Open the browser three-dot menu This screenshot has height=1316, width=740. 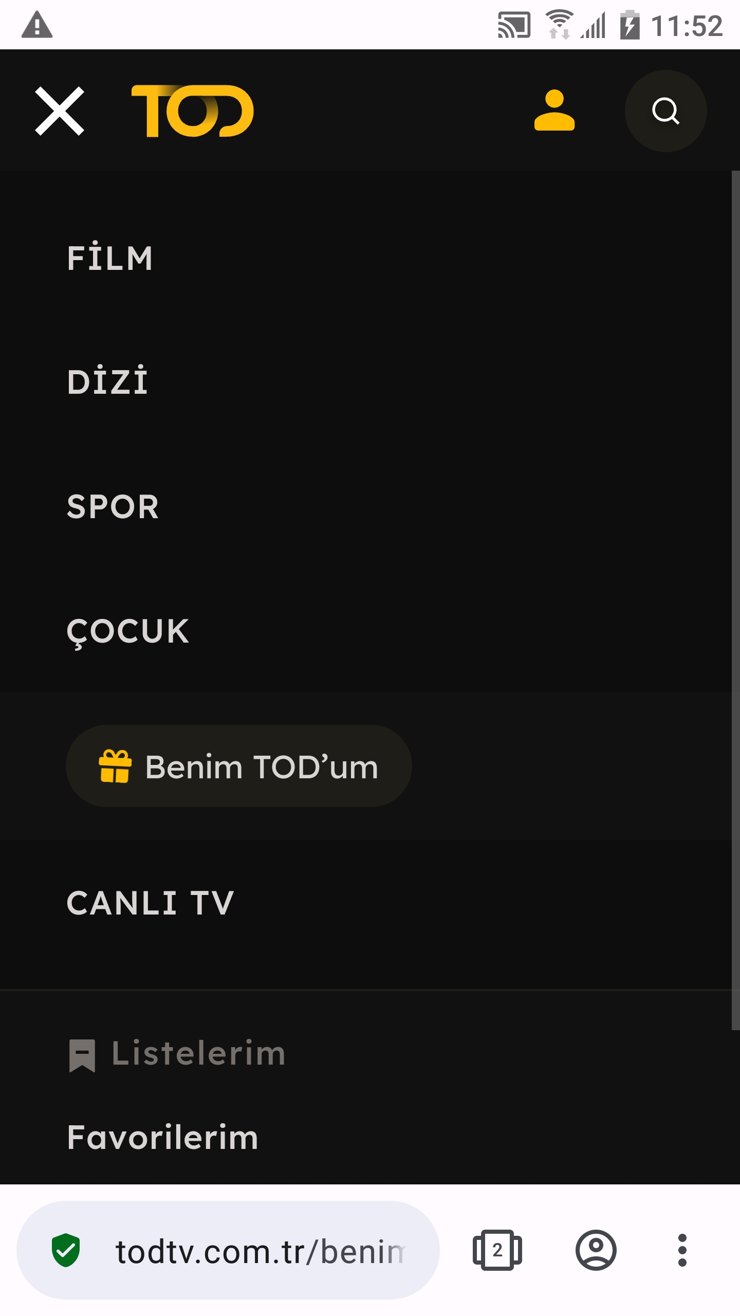pos(682,1250)
